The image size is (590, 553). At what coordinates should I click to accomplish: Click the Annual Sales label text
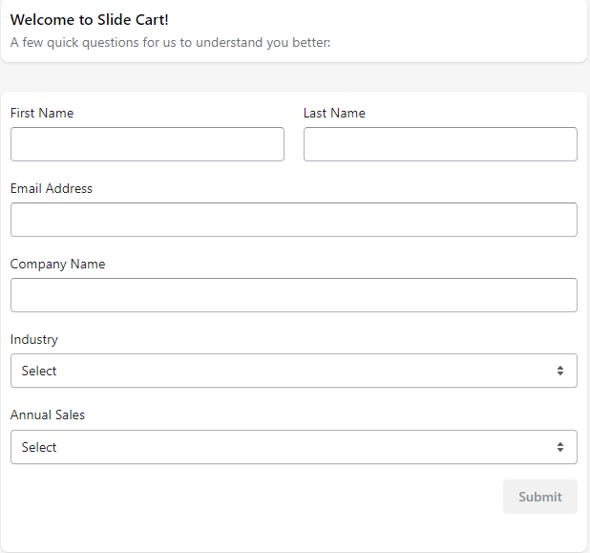click(48, 415)
